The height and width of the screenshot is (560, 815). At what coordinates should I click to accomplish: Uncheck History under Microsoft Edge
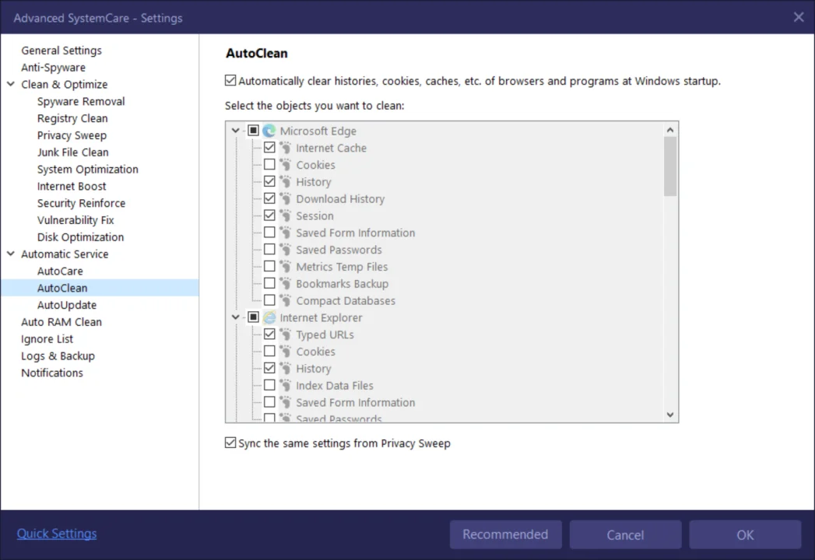click(269, 181)
